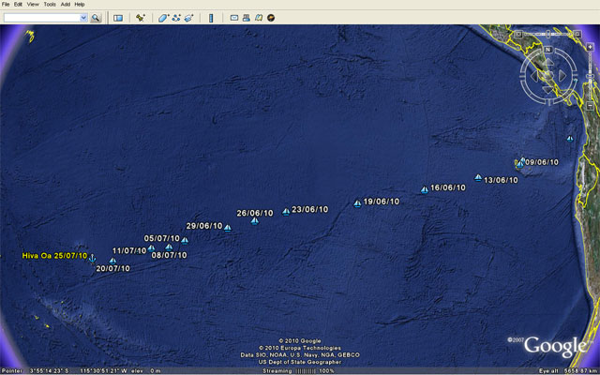Select the Add Placemark pushpin tool
The width and height of the screenshot is (600, 375).
(141, 18)
